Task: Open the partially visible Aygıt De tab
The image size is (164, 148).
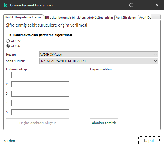Action: click(x=145, y=18)
